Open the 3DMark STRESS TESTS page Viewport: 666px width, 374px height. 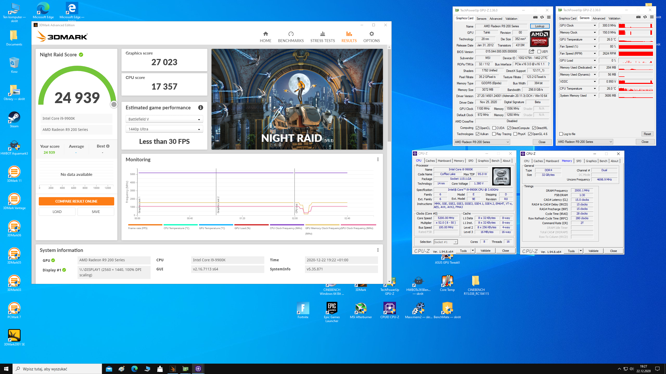click(x=322, y=37)
